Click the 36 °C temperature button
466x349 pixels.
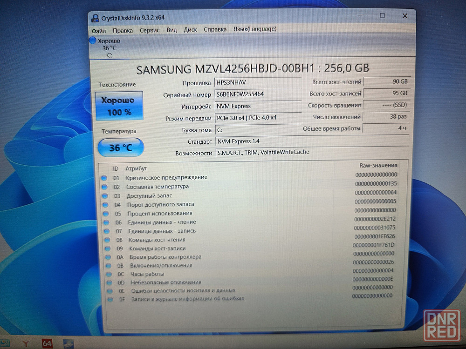121,148
